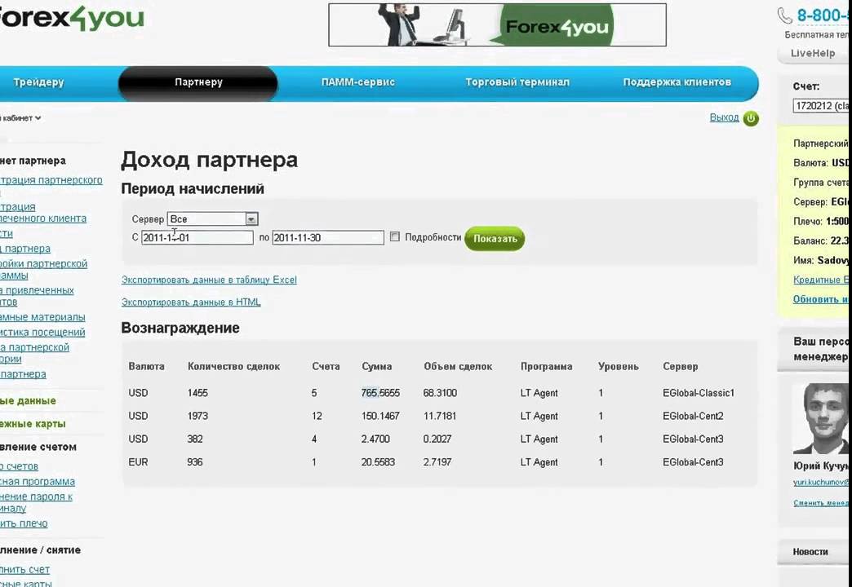This screenshot has height=587, width=852.
Task: Export data to Excel table link
Action: 209,280
